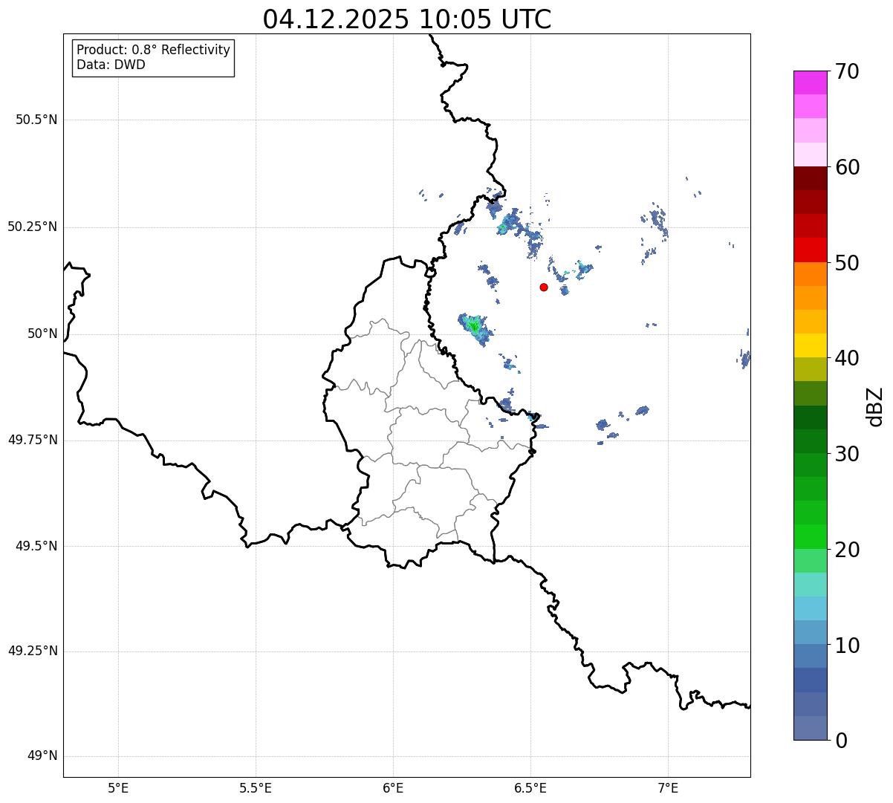Click the 7°E longitude label
This screenshot has width=893, height=803.
pyautogui.click(x=668, y=788)
